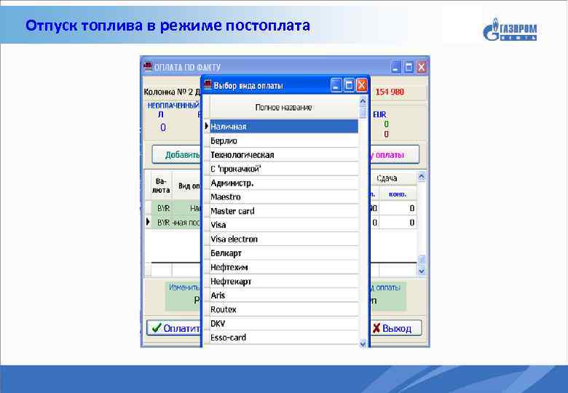Image resolution: width=568 pixels, height=393 pixels.
Task: Click the Выбор вида оплаты title icon
Action: coord(208,85)
